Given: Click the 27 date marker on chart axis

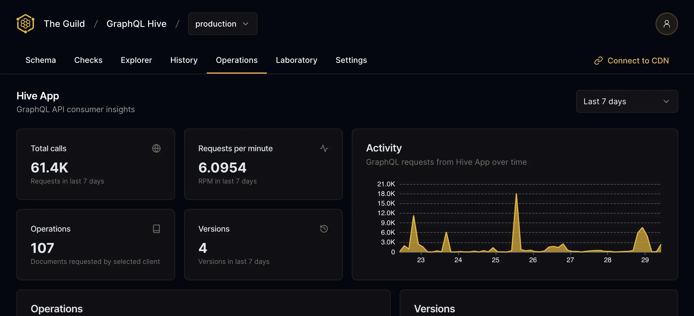Looking at the screenshot, I should [570, 260].
